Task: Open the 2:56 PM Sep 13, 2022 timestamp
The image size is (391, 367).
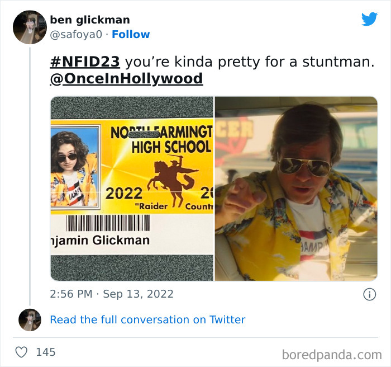Action: tap(112, 294)
